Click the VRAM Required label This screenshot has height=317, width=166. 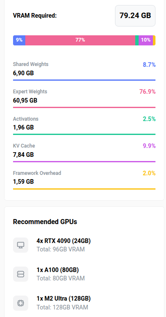coord(35,16)
